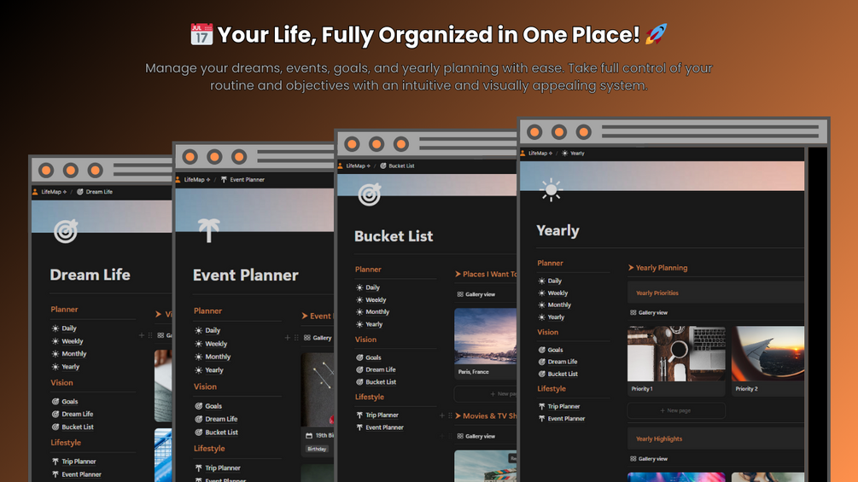Click Trip Planner icon in Event Planner window
The height and width of the screenshot is (482, 858).
coord(199,467)
